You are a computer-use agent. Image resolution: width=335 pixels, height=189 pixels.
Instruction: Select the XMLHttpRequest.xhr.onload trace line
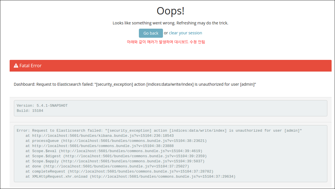click(131, 177)
